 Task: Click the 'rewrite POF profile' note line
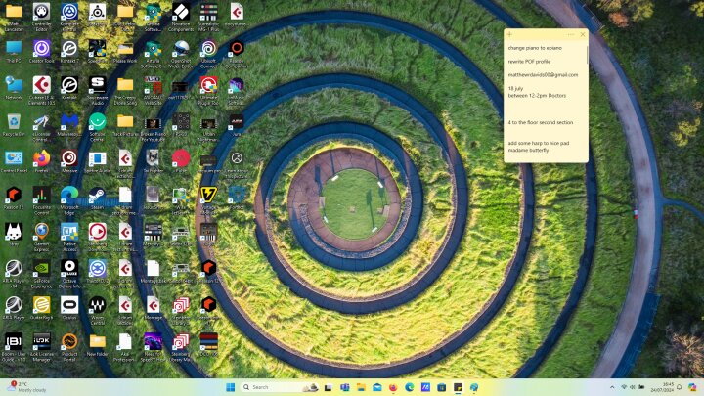pyautogui.click(x=529, y=61)
